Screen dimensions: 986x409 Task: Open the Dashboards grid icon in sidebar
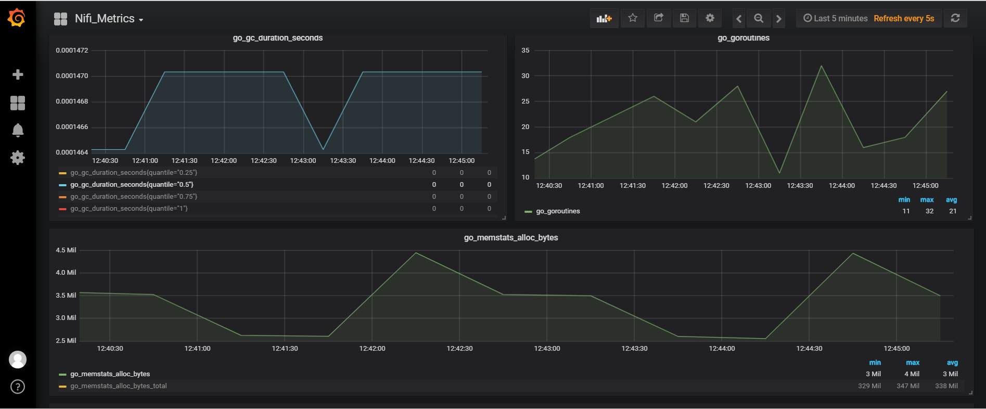(18, 103)
